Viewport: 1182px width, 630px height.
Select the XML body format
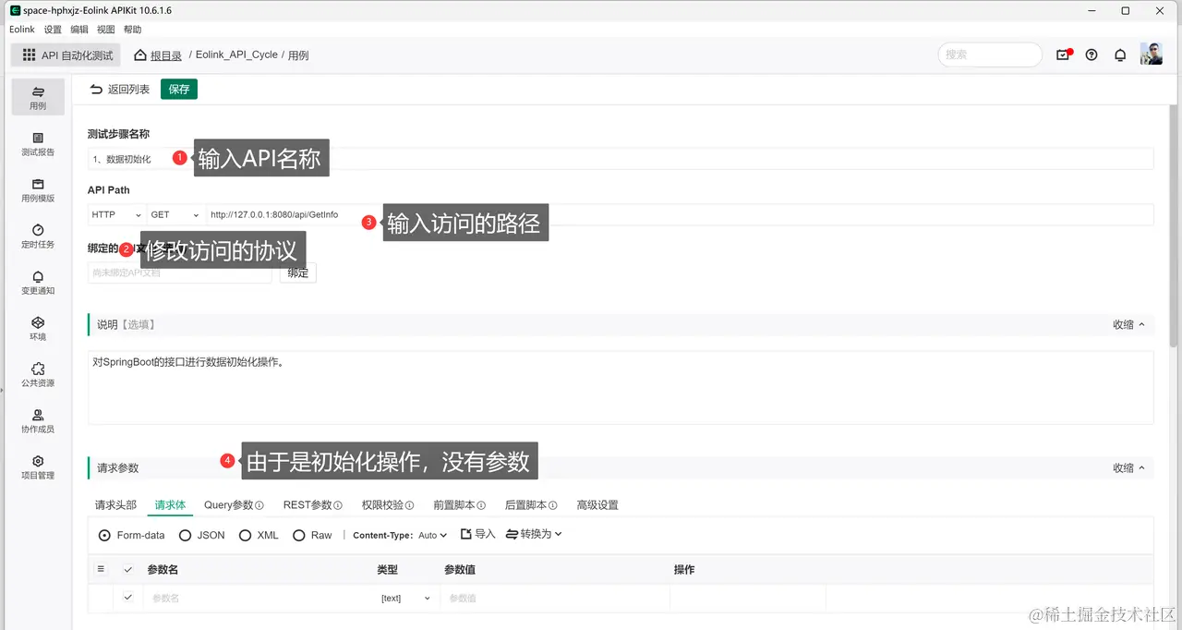tap(245, 535)
